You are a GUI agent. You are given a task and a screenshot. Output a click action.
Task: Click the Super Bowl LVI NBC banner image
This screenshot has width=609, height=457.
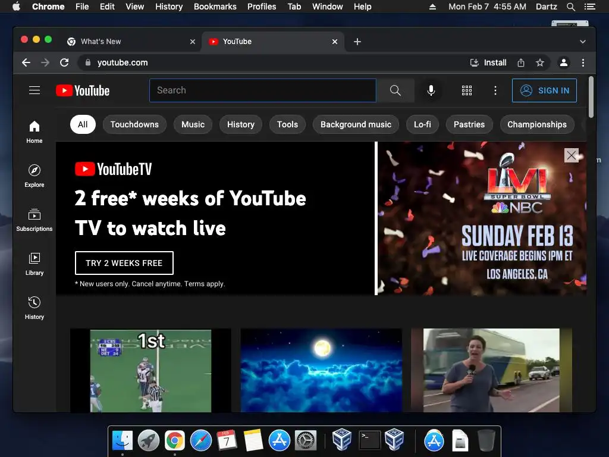482,218
